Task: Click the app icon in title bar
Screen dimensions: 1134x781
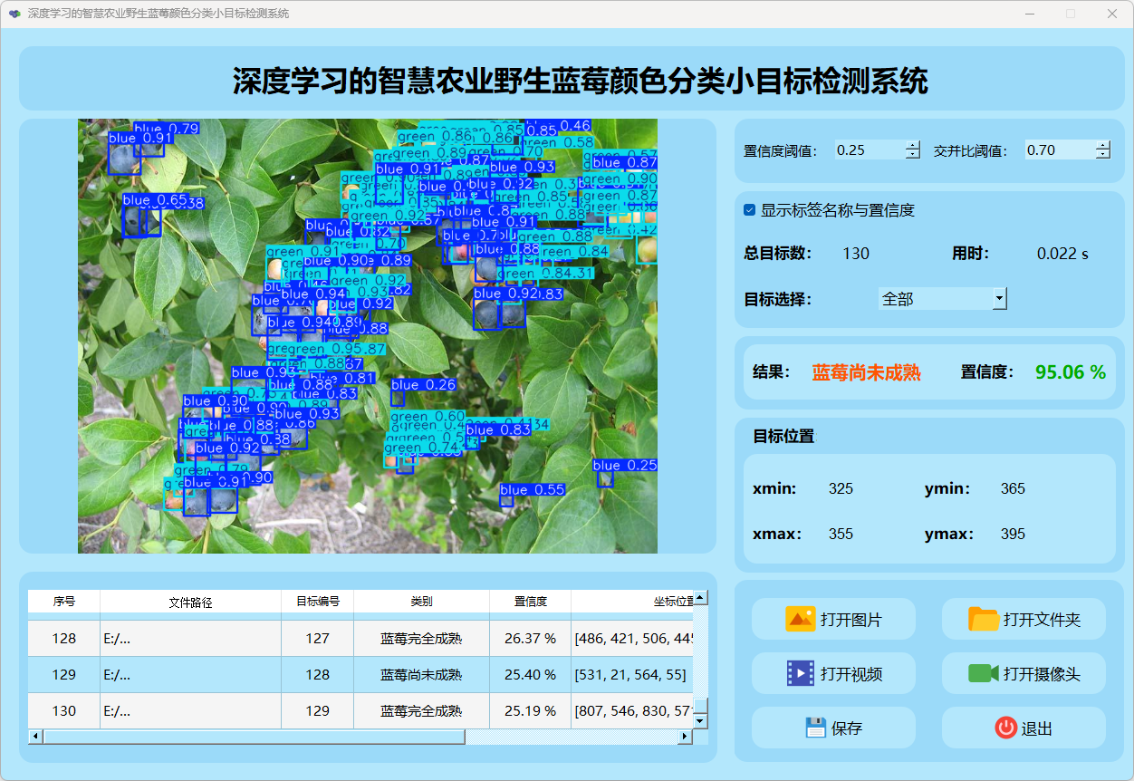Action: (14, 14)
